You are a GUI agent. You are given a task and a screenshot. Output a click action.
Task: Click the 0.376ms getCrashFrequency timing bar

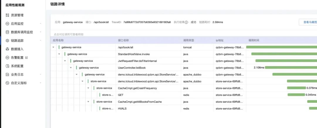[x=296, y=88]
